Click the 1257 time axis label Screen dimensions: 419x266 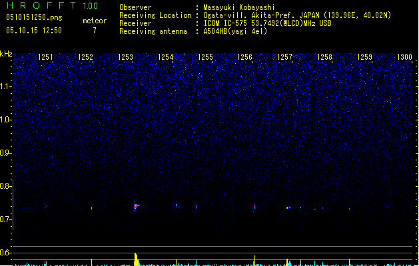coord(284,57)
